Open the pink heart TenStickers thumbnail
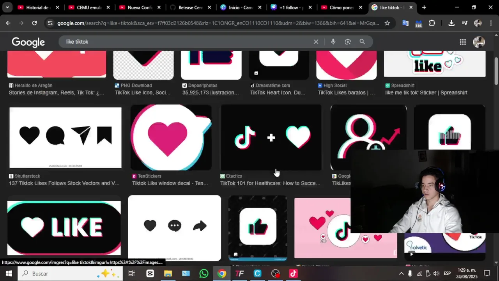Screen dimensions: 499x281 click(171, 137)
